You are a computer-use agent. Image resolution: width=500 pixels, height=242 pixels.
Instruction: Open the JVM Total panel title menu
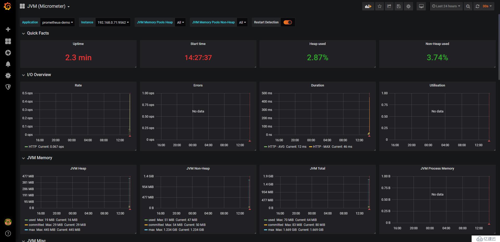(x=317, y=168)
